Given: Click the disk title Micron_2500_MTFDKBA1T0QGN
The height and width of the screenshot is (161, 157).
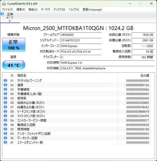Looking at the screenshot, I should [63, 28].
